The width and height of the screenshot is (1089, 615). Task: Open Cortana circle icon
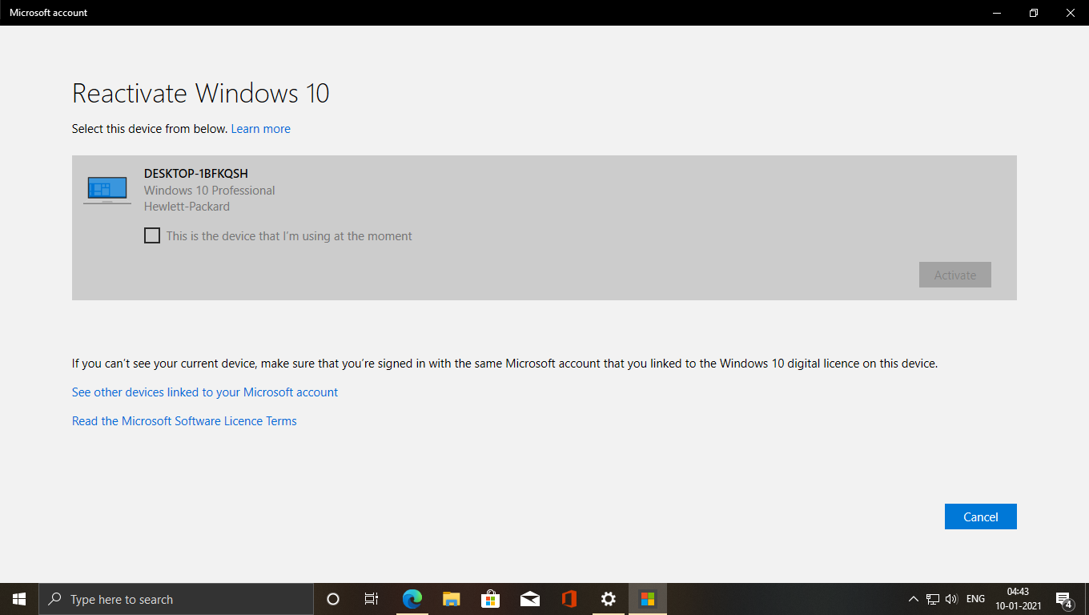(333, 599)
